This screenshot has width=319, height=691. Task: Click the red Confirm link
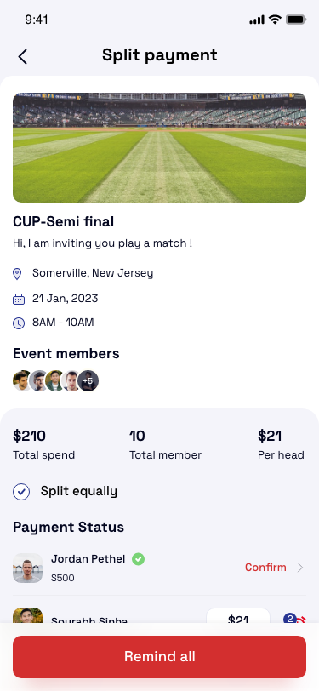(265, 568)
